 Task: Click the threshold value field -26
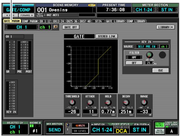pos(72,112)
